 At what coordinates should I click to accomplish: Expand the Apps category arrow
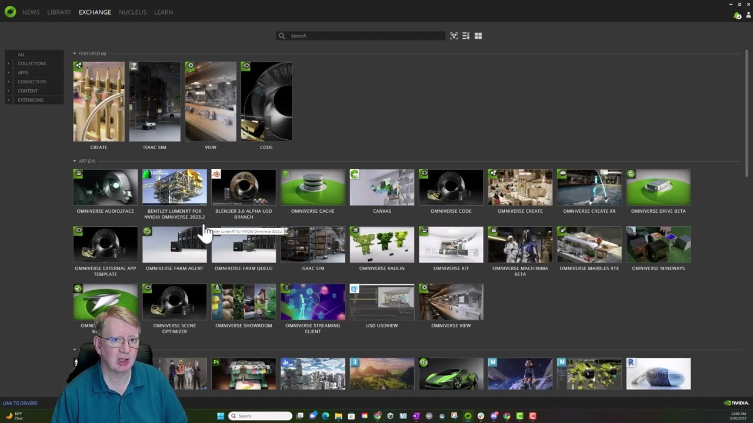8,73
